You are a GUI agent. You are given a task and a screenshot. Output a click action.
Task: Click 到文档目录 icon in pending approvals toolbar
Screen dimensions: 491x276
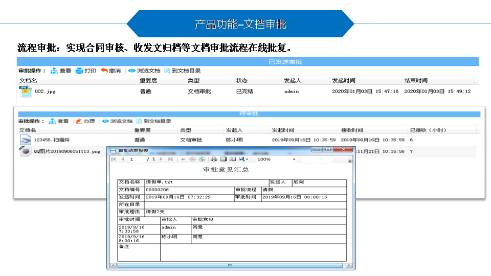[x=139, y=121]
